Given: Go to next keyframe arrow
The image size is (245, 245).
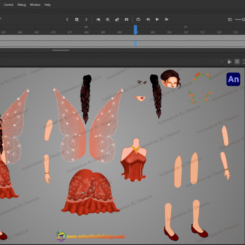Looking at the screenshot, I should click(x=86, y=19).
